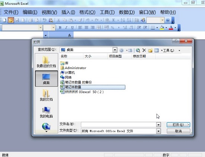The width and height of the screenshot is (205, 157).
Task: Click the Format Painter brush icon
Action: pyautogui.click(x=81, y=20)
